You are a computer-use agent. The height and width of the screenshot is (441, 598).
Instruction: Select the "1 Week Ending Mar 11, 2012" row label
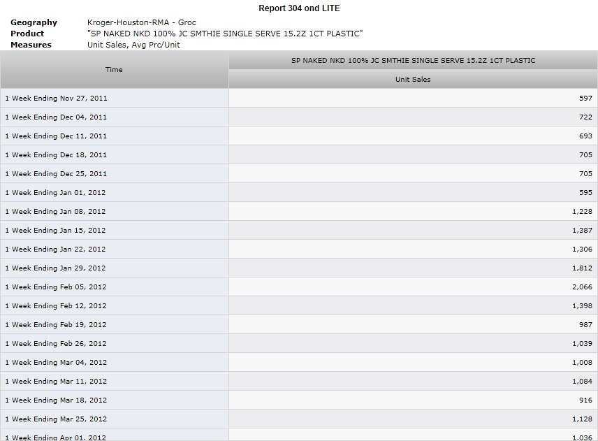56,382
